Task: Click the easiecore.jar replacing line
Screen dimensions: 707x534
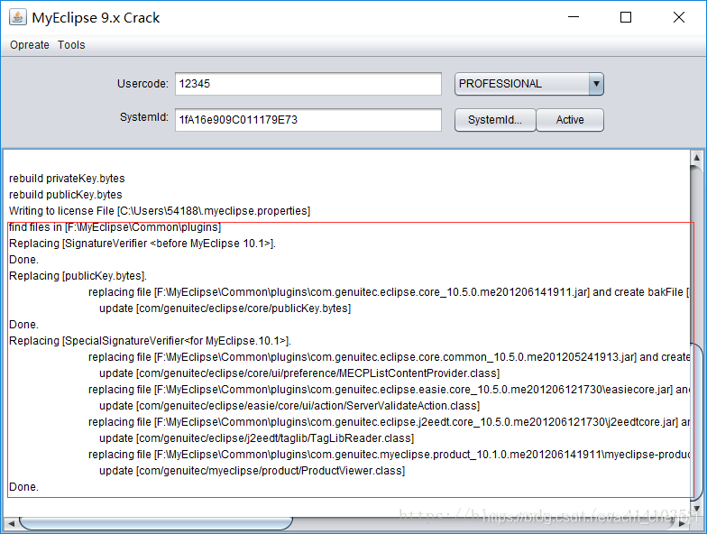Action: [389, 390]
